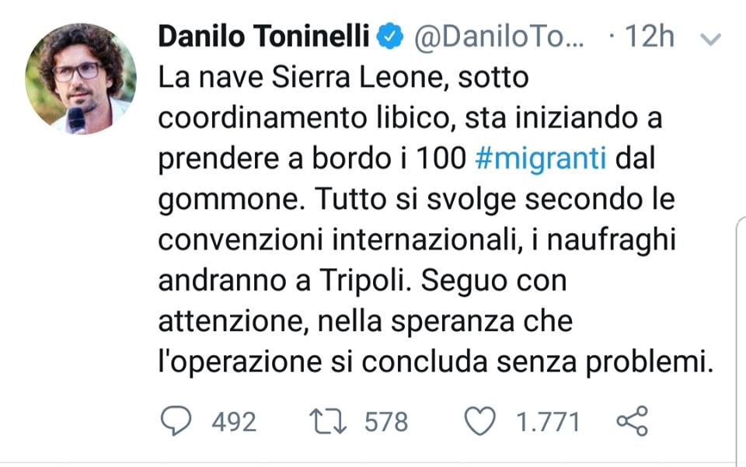Open the @DaniloTo... handle link
The width and height of the screenshot is (746, 467).
point(500,37)
